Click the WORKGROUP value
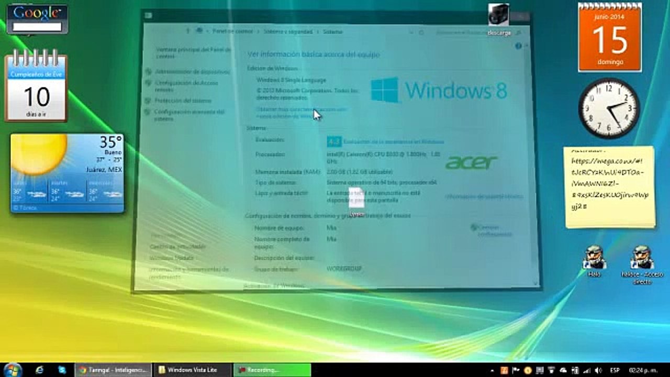 (x=344, y=269)
